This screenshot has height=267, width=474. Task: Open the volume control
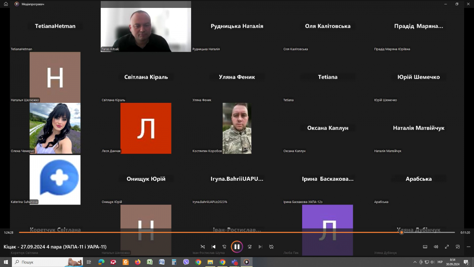(x=436, y=247)
